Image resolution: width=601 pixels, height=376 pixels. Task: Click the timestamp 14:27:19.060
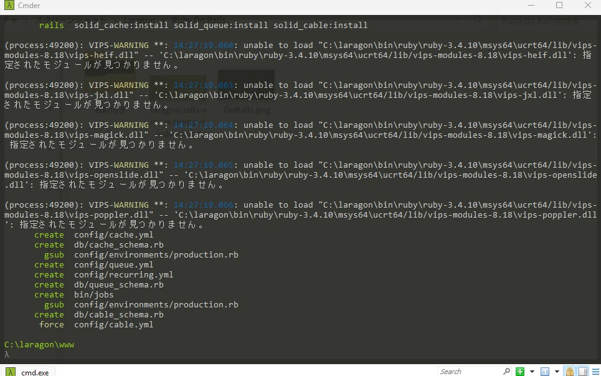(x=203, y=46)
